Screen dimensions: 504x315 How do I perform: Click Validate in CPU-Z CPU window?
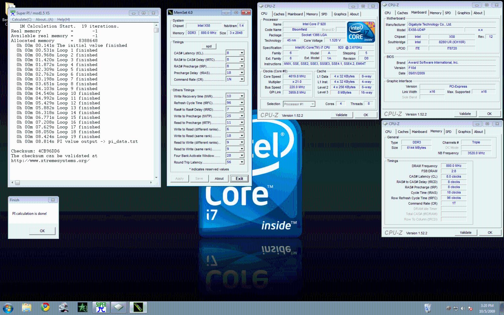[x=341, y=115]
